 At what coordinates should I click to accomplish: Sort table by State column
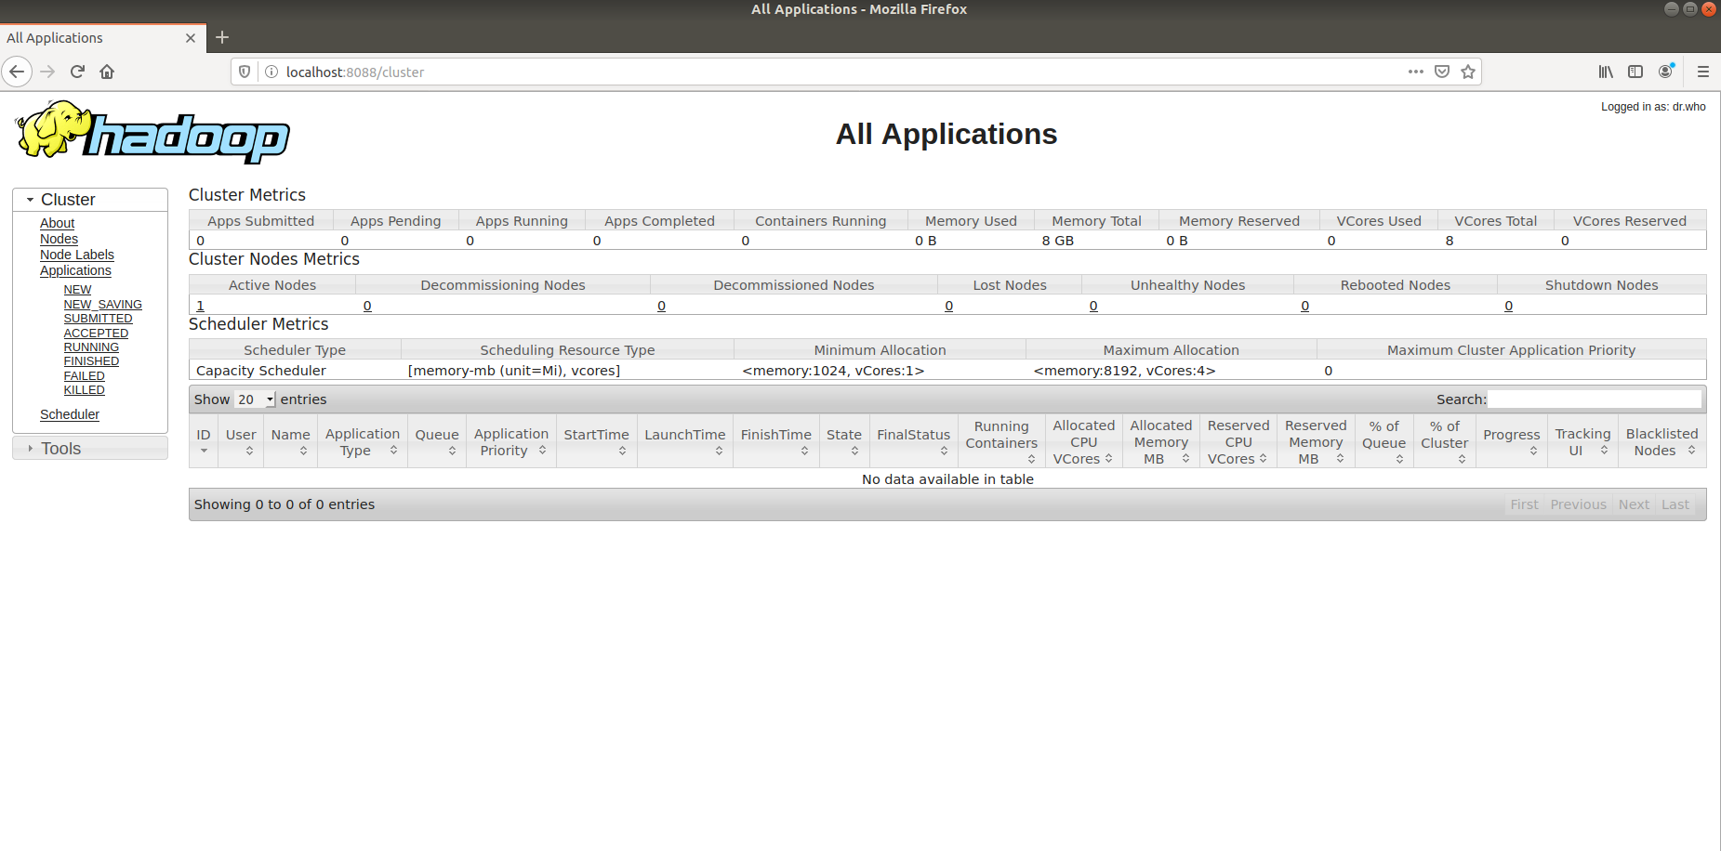[x=844, y=441]
